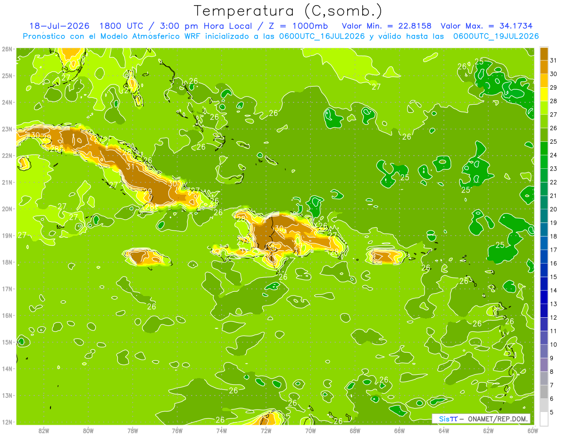Click the 22N latitude axis label
566x437 pixels.
pos(7,156)
